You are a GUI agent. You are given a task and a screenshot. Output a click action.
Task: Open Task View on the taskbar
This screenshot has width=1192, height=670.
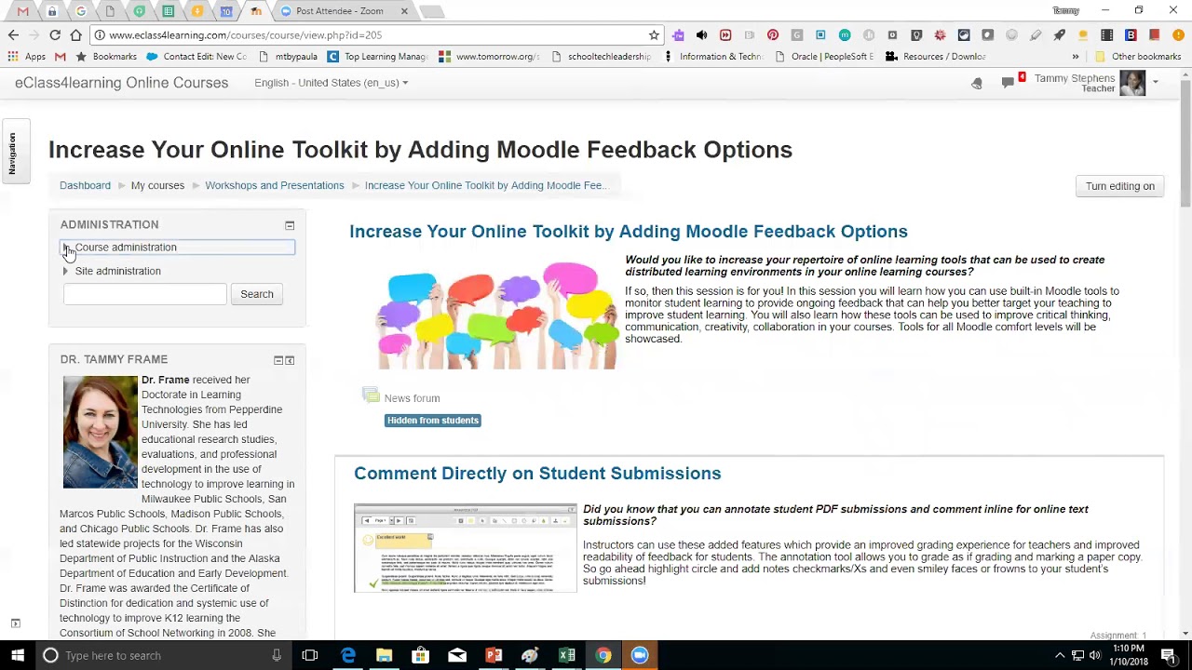310,655
